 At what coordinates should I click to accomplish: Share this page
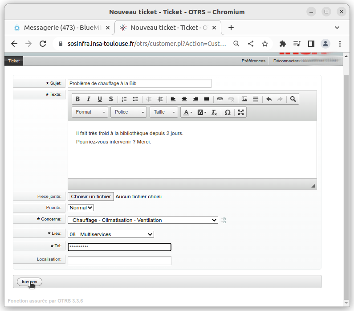251,44
